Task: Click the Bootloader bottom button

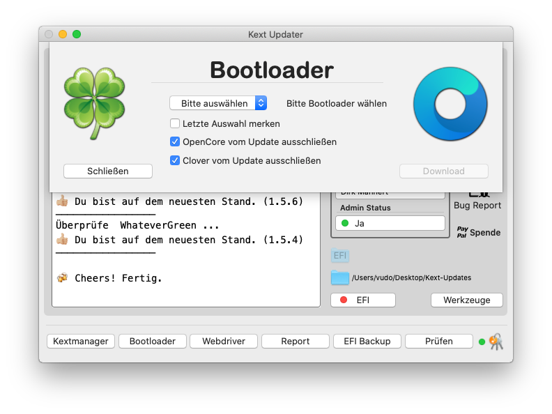Action: 153,341
